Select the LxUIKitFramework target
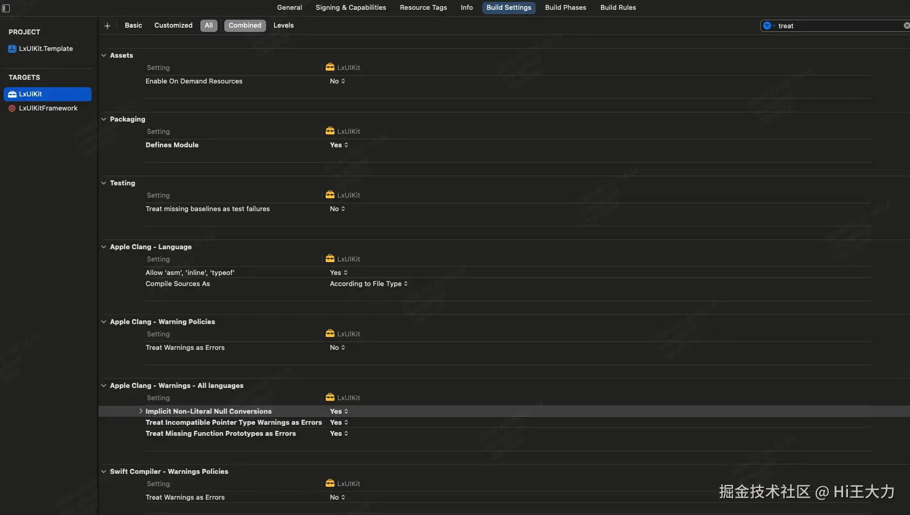Viewport: 910px width, 515px height. point(47,108)
